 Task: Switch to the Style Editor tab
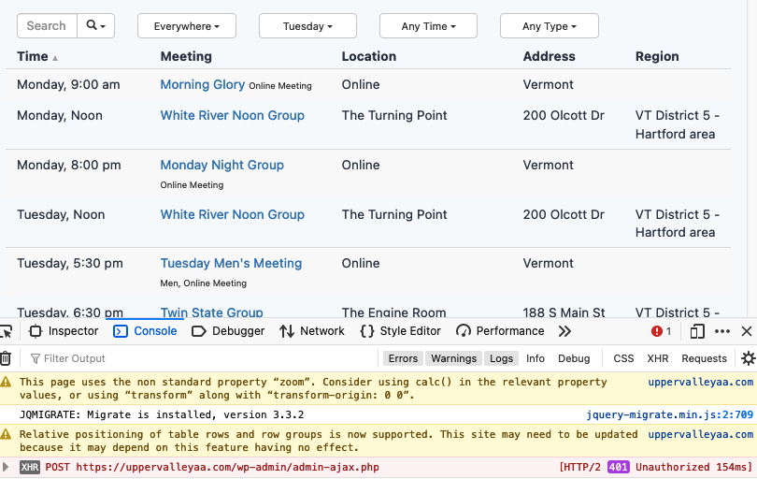click(400, 331)
